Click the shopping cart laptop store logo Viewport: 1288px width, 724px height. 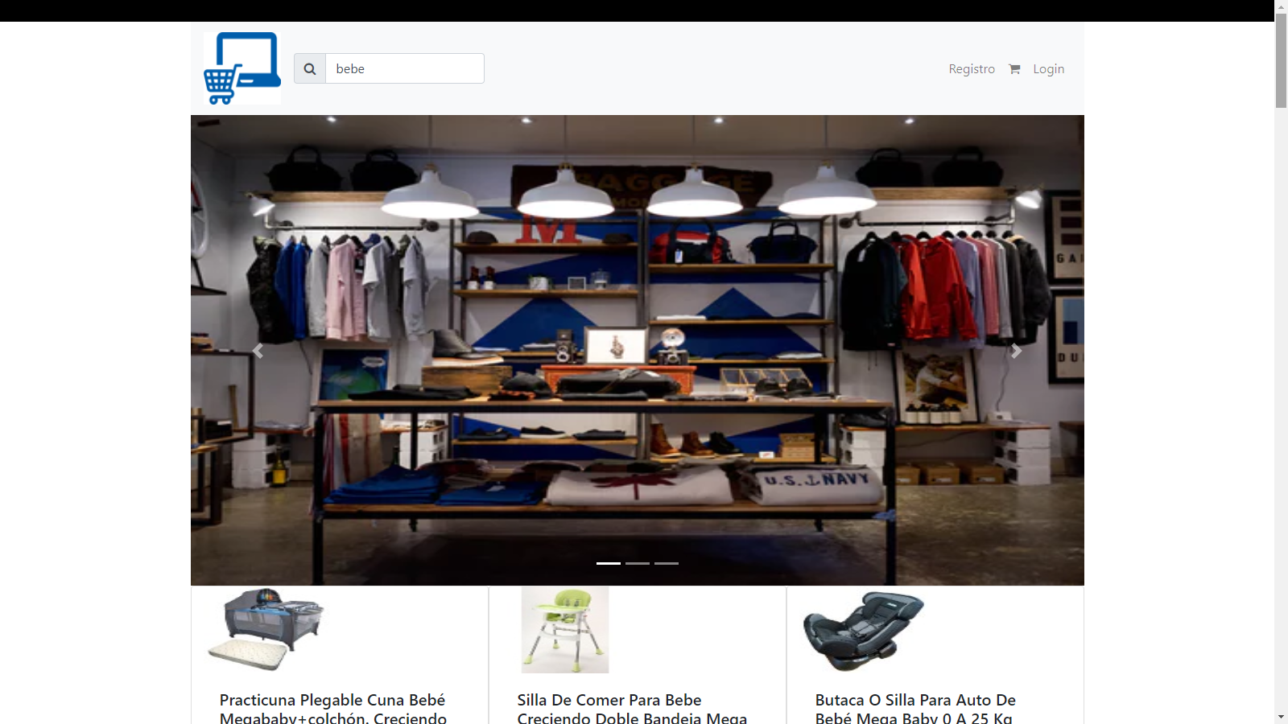click(242, 68)
